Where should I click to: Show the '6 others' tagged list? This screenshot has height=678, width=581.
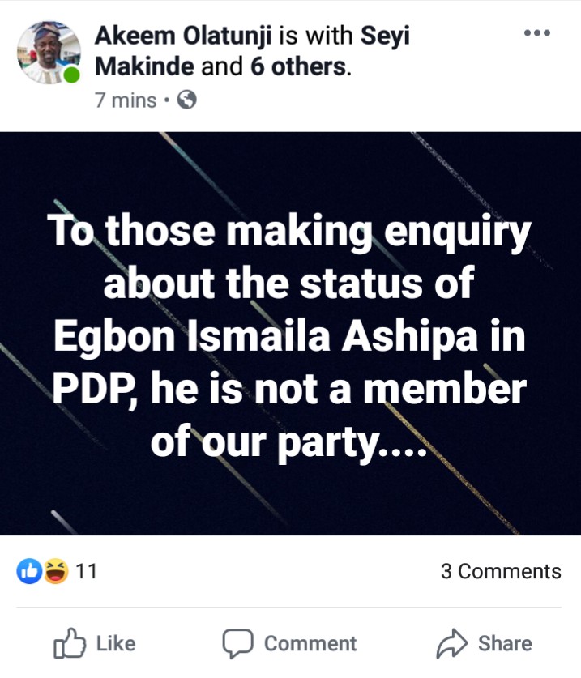[x=301, y=66]
